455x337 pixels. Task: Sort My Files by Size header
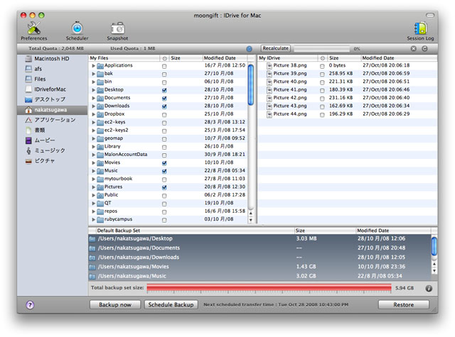point(186,58)
